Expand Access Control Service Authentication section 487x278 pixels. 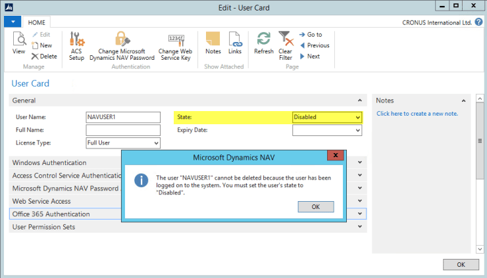[360, 175]
